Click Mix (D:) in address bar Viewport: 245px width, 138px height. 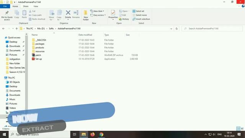41,28
